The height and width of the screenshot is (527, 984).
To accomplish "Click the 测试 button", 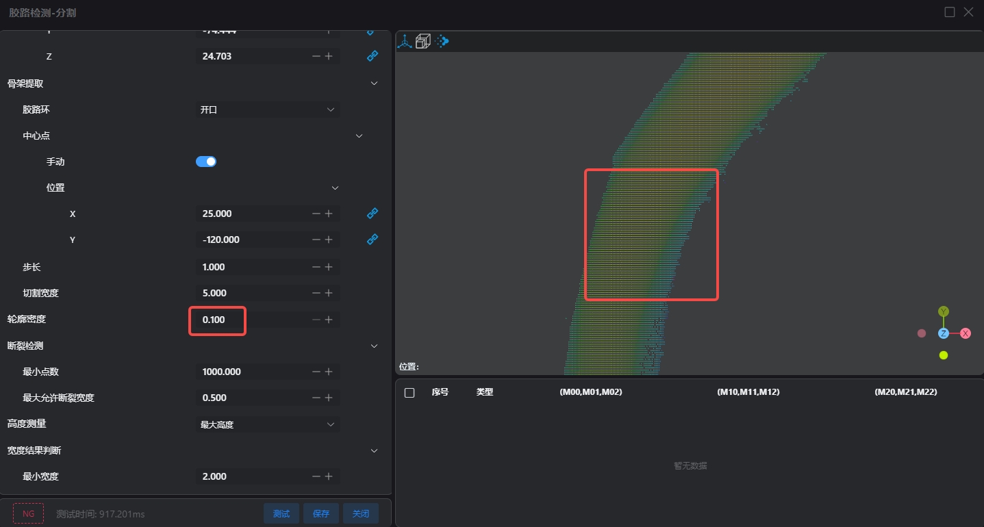I will [x=281, y=513].
